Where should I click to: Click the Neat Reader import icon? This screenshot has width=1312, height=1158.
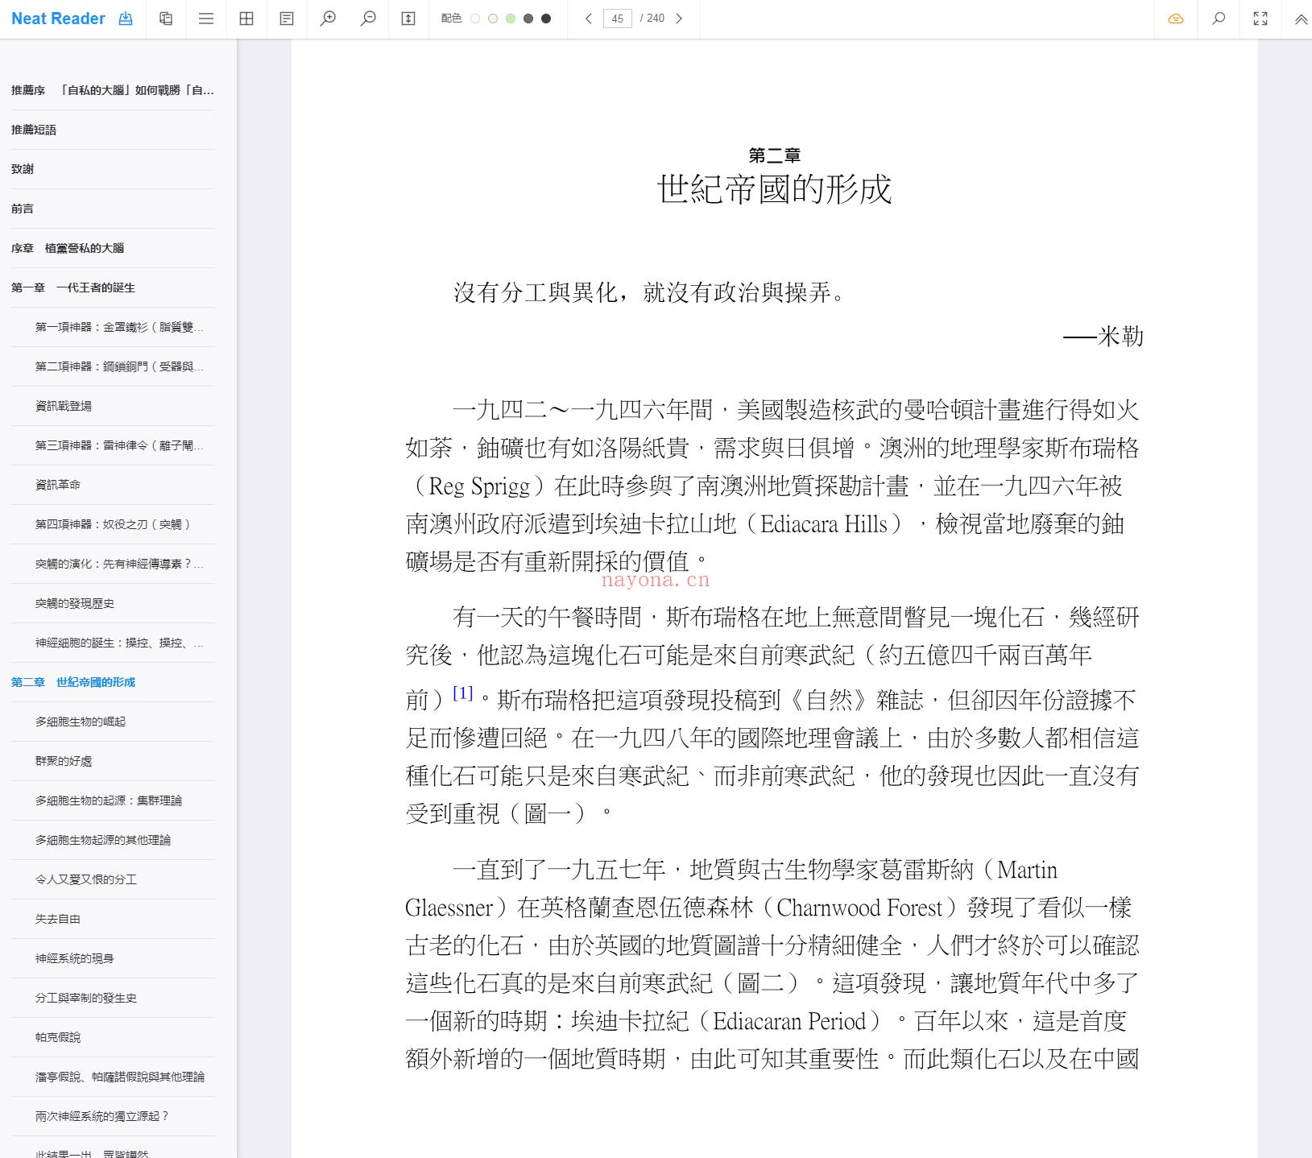click(x=126, y=19)
